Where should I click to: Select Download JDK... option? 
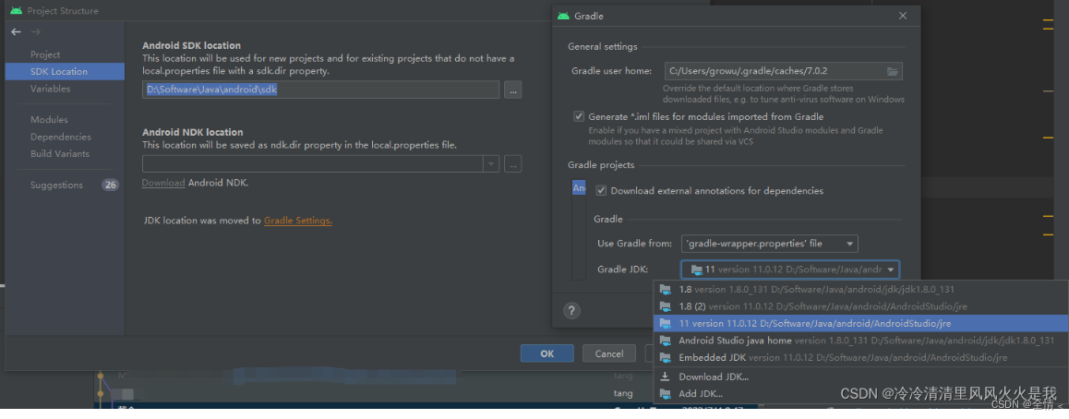coord(713,377)
